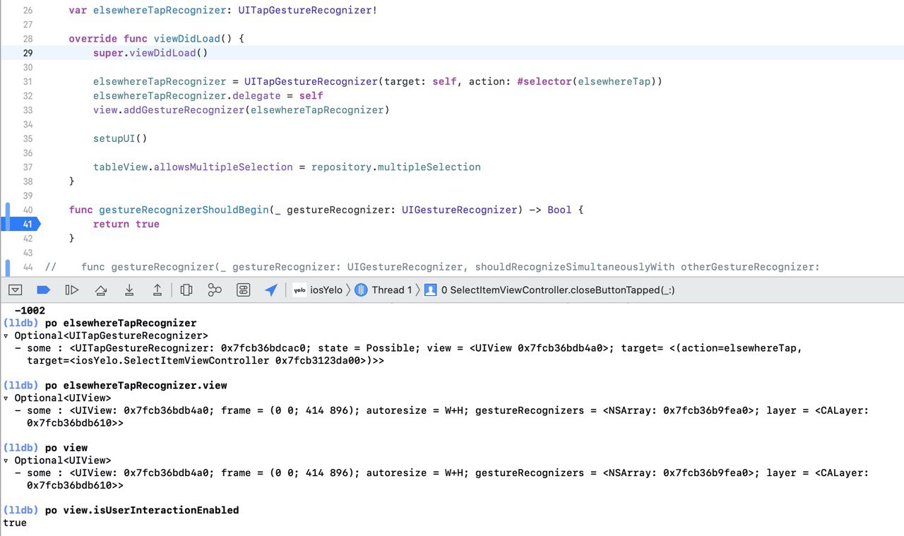
Task: Click the 'true' result in console
Action: (x=15, y=523)
